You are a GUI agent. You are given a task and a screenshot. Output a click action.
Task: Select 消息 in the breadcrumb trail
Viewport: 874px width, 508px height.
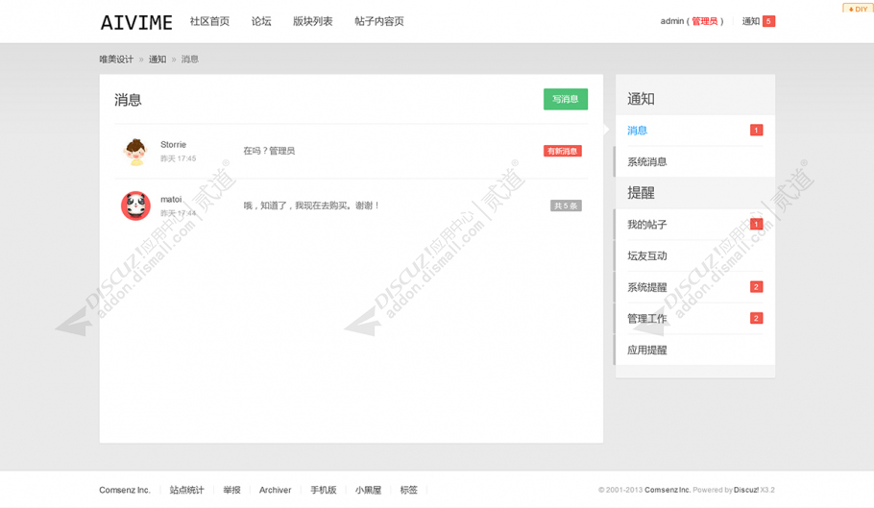pyautogui.click(x=189, y=59)
